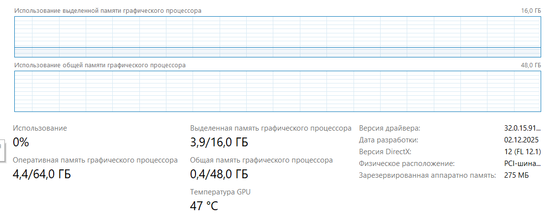Viewport: 551px width, 220px height.
Task: Click the "Использование выделенной памяти графического процессора" graph title
Action: pyautogui.click(x=108, y=11)
